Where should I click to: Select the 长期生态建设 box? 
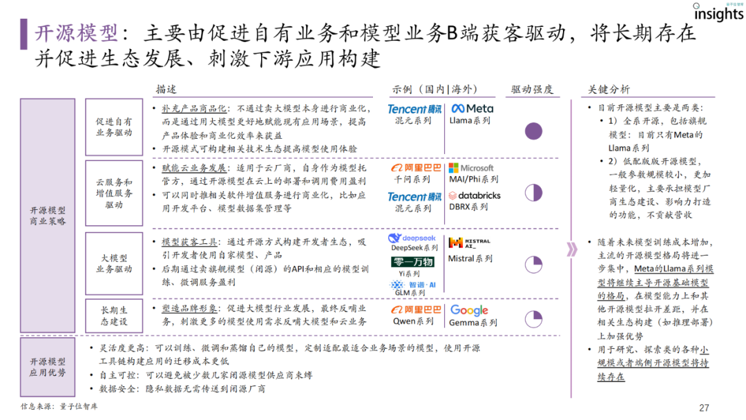pos(114,316)
